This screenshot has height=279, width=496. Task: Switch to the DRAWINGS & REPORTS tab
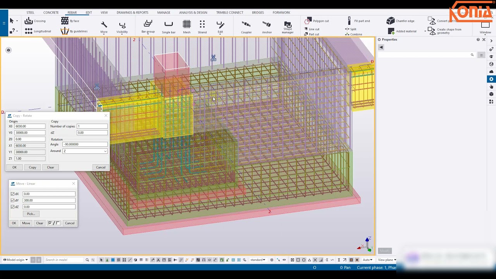pyautogui.click(x=133, y=12)
